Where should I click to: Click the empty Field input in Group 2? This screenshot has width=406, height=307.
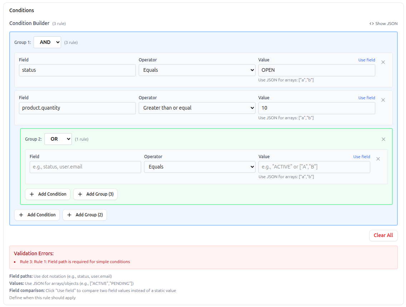[x=85, y=167]
